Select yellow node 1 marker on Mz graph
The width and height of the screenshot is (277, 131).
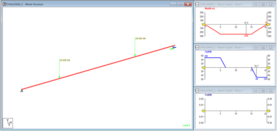coord(204,25)
